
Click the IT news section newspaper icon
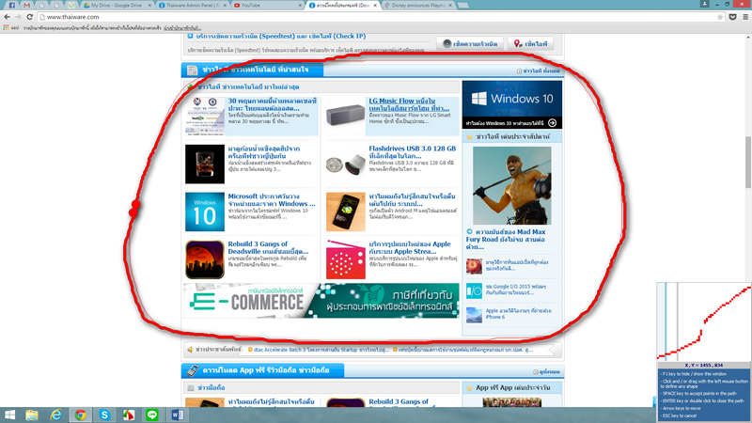(x=193, y=70)
